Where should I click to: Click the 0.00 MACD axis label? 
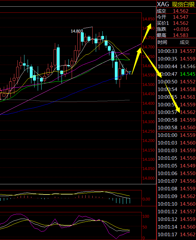click(x=147, y=199)
